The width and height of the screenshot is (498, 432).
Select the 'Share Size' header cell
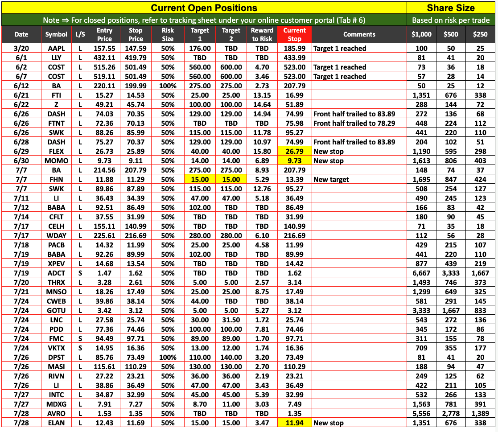coord(451,8)
